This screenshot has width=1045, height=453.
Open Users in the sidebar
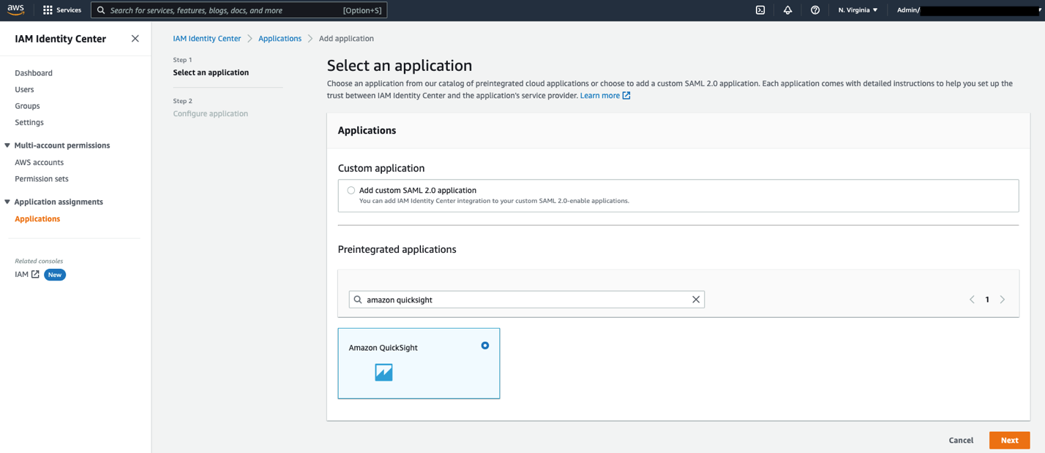pos(24,89)
